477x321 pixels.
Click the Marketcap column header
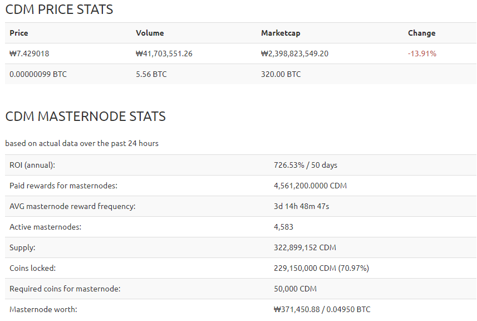[281, 33]
